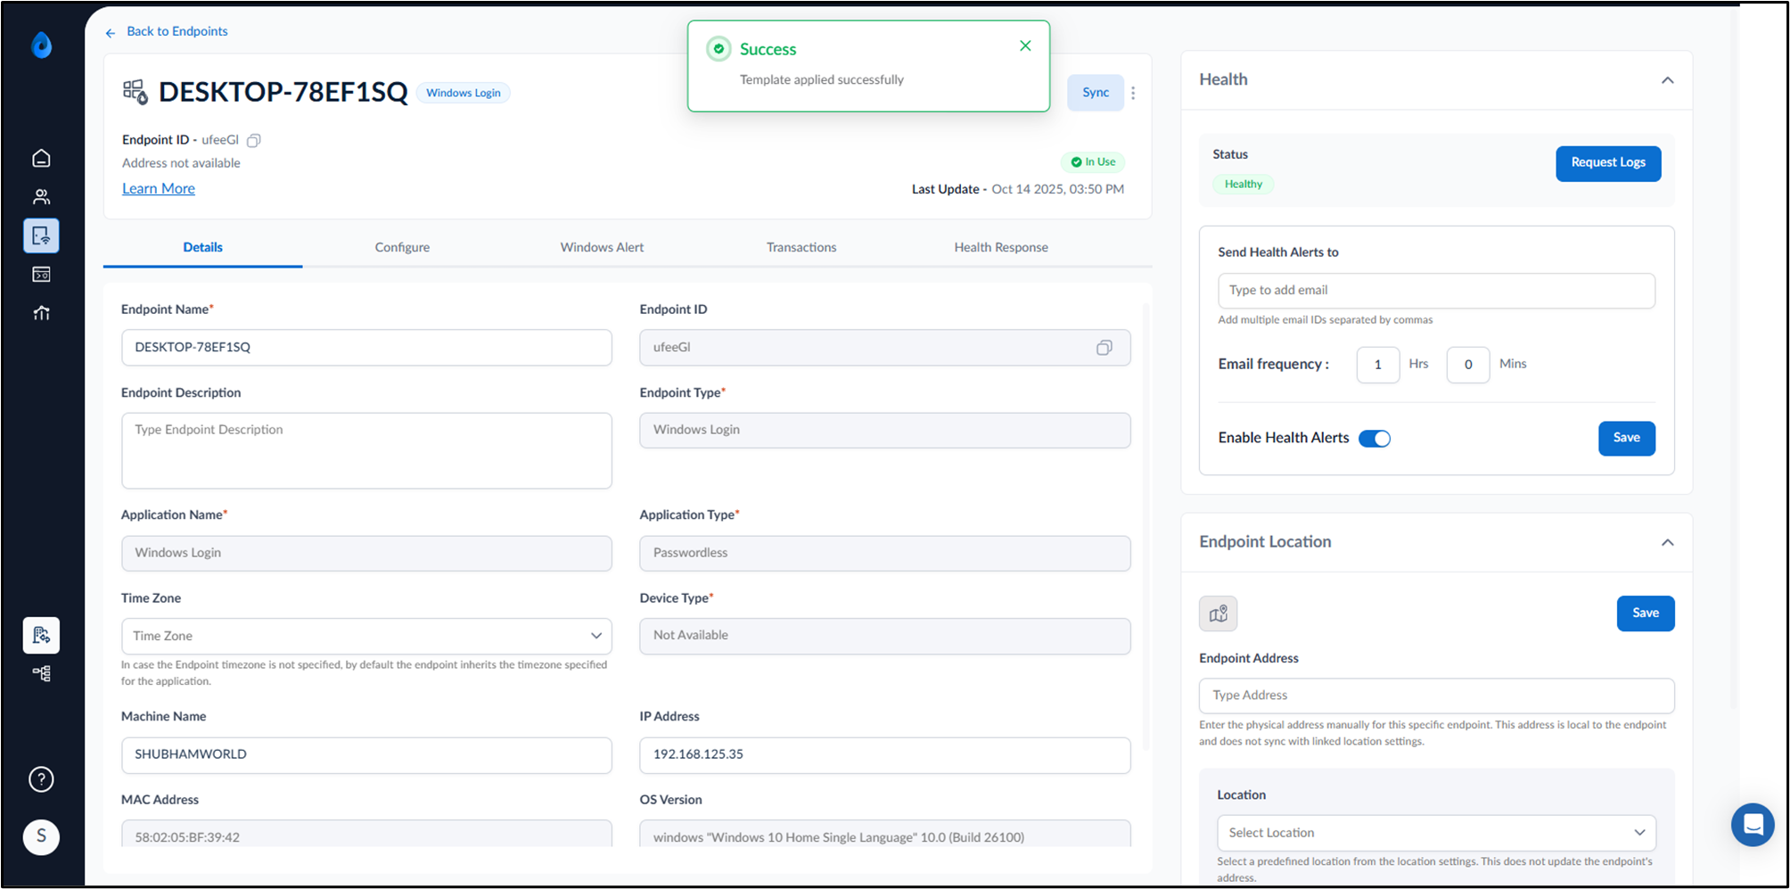Open the Time Zone dropdown

[x=366, y=636]
